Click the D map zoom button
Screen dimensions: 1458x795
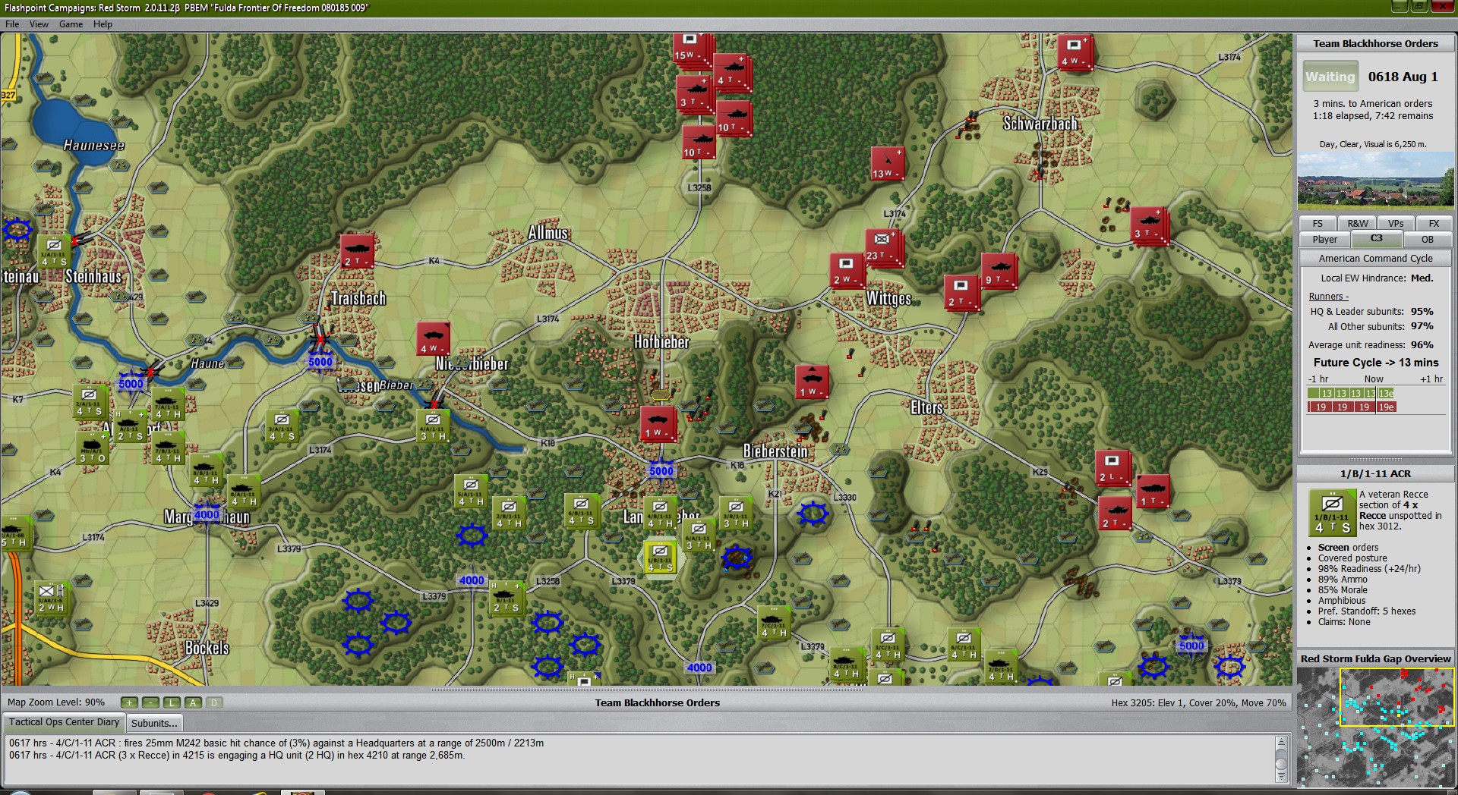(x=214, y=702)
